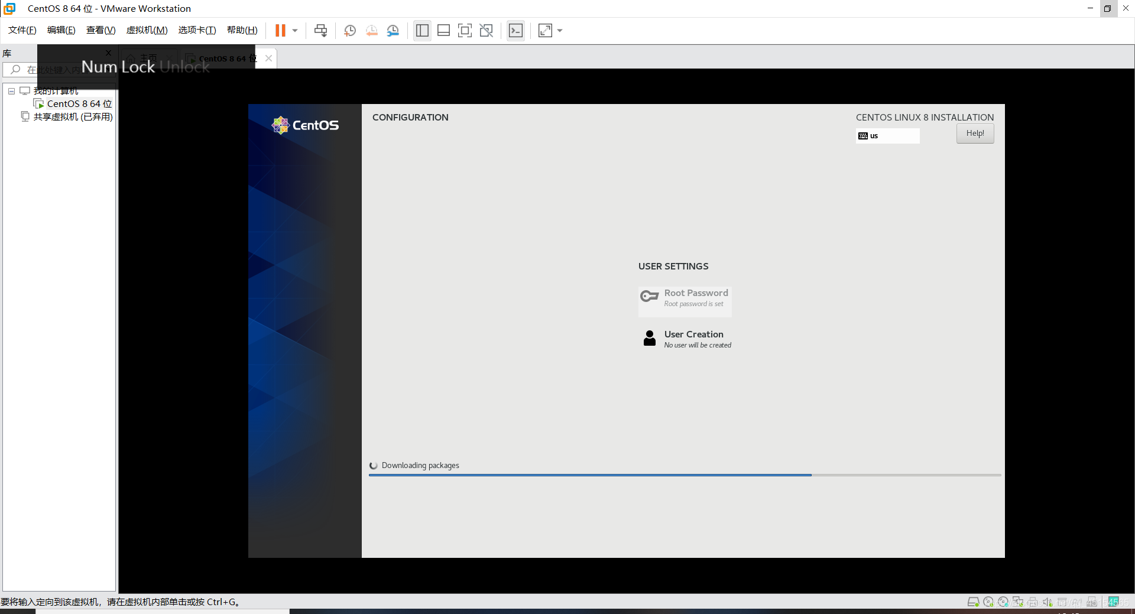Click the VMware Workstation title bar icon
This screenshot has height=614, width=1135.
(9, 8)
